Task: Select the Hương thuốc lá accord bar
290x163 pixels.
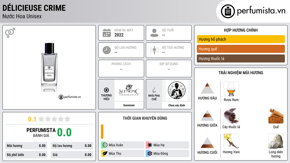Action: (x=241, y=58)
